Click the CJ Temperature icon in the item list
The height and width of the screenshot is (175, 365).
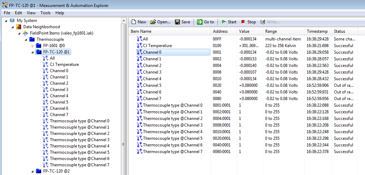[139, 46]
